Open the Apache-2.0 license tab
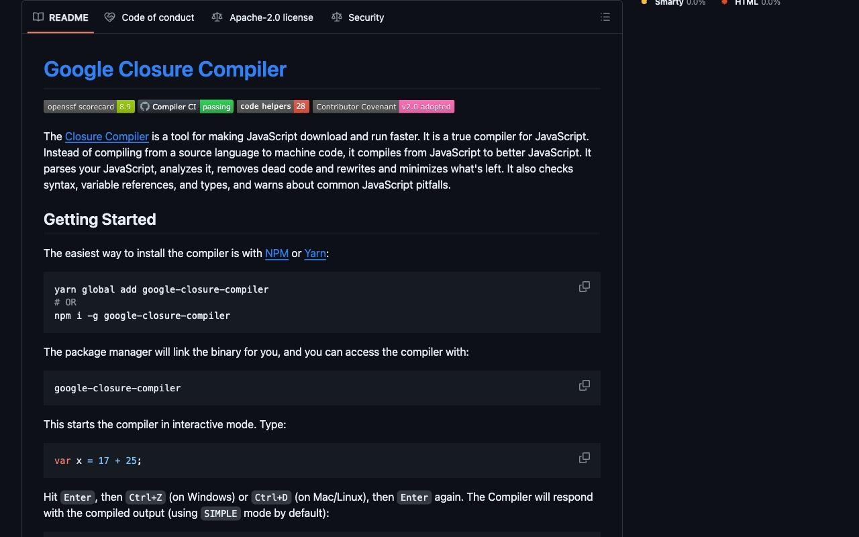The width and height of the screenshot is (859, 537). [x=262, y=17]
